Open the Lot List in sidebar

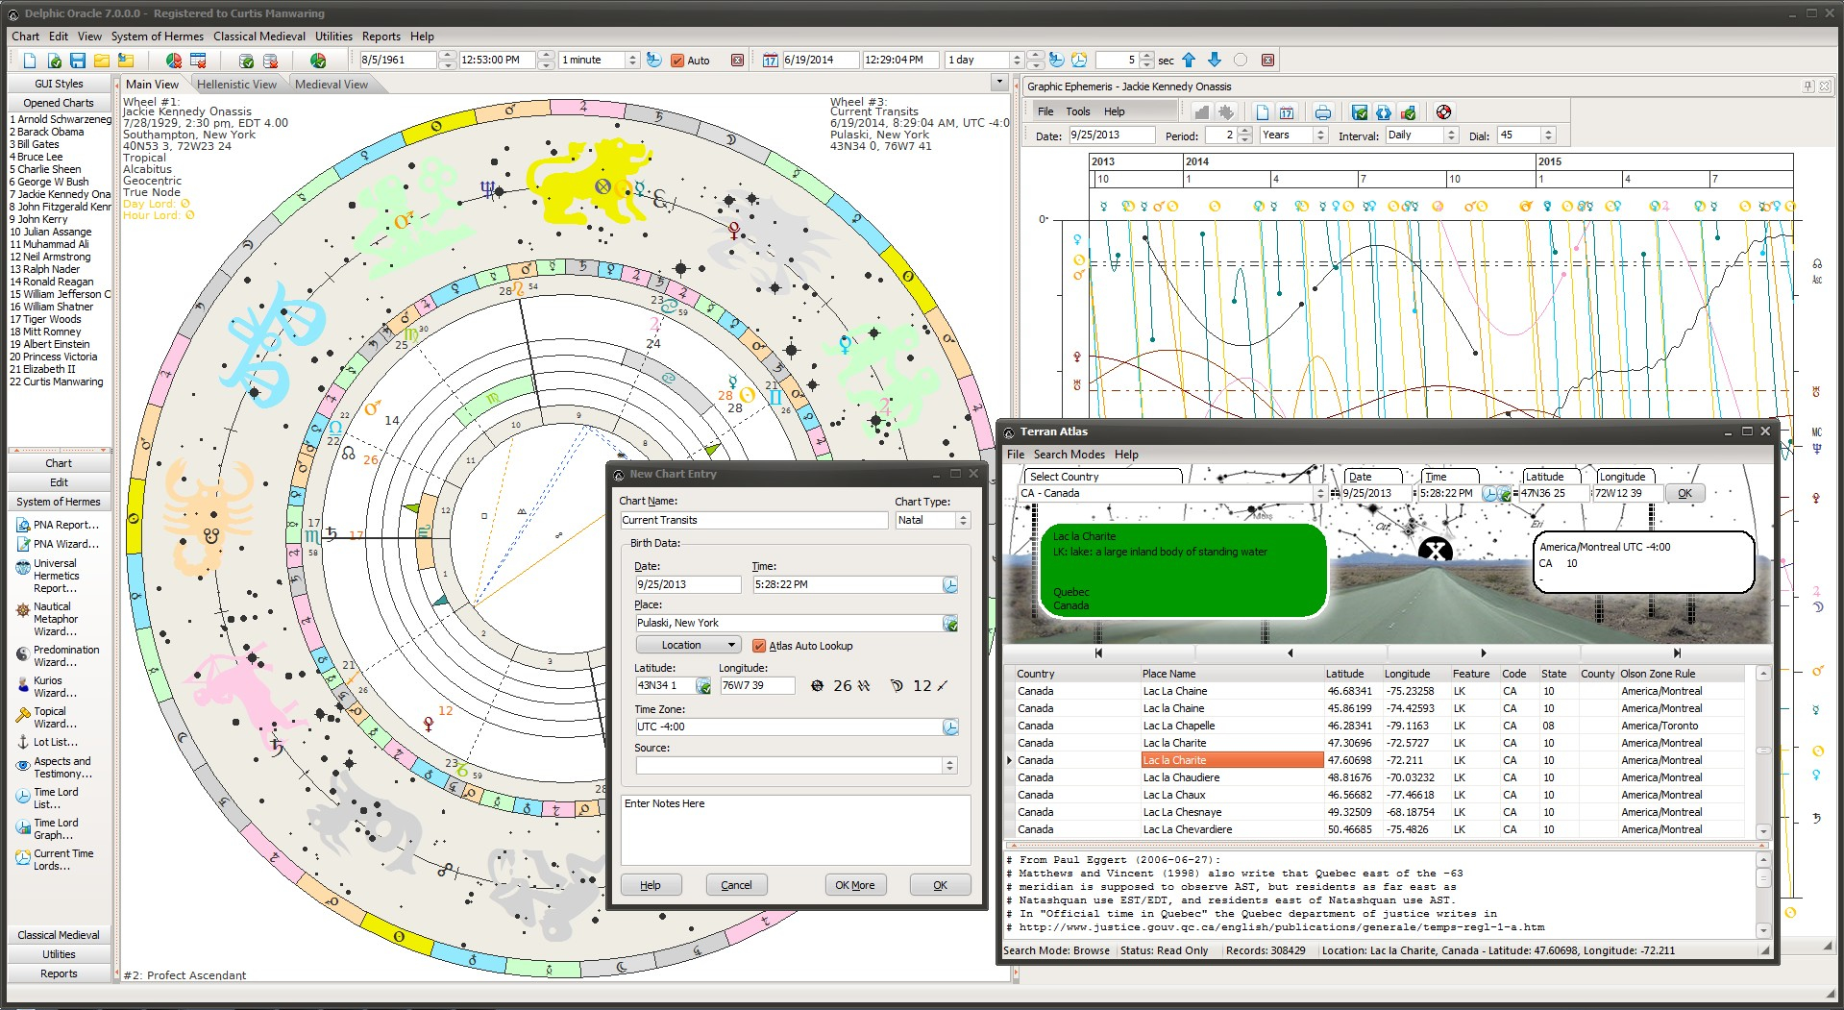click(48, 742)
